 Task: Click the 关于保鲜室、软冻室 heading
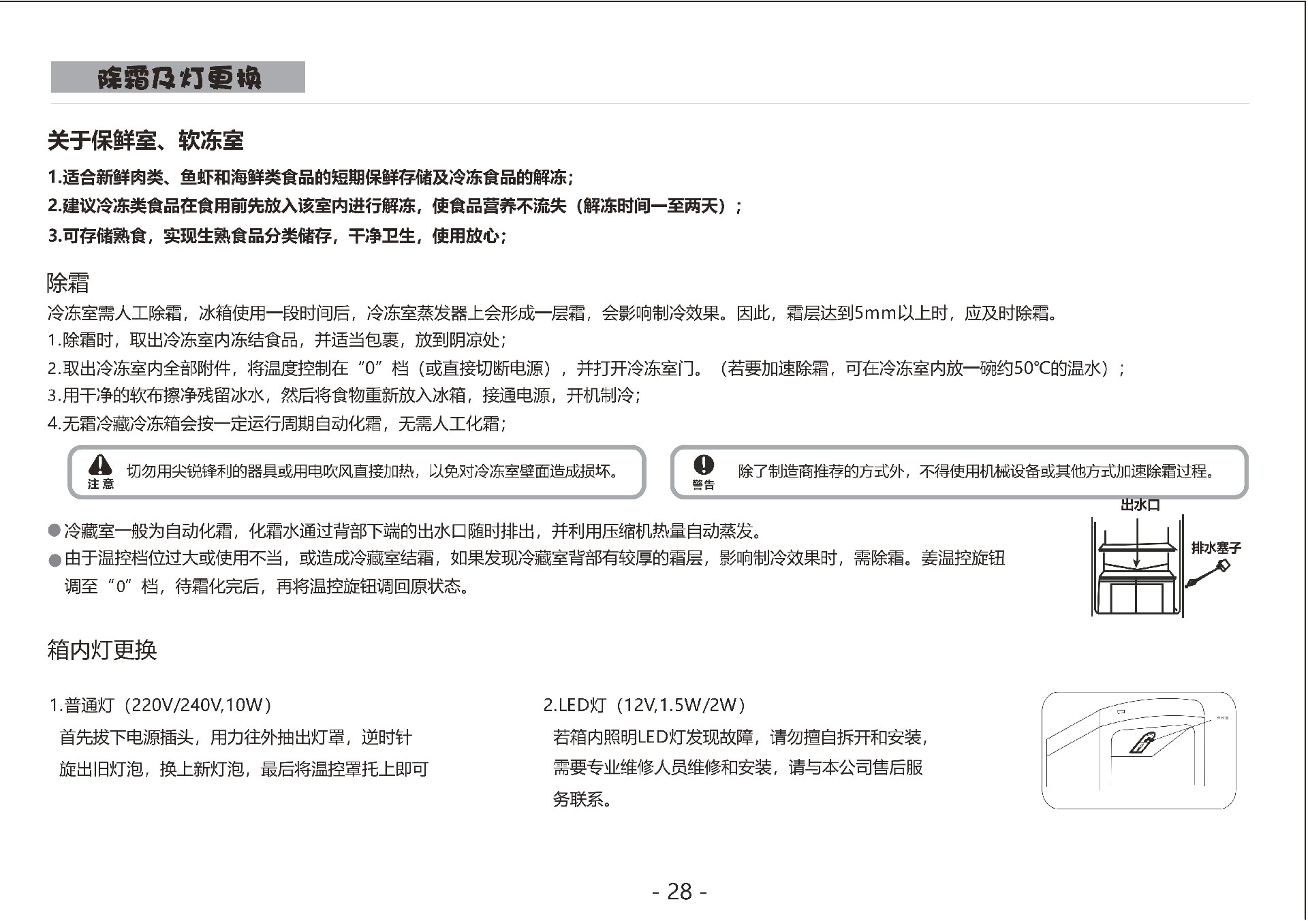tap(145, 141)
